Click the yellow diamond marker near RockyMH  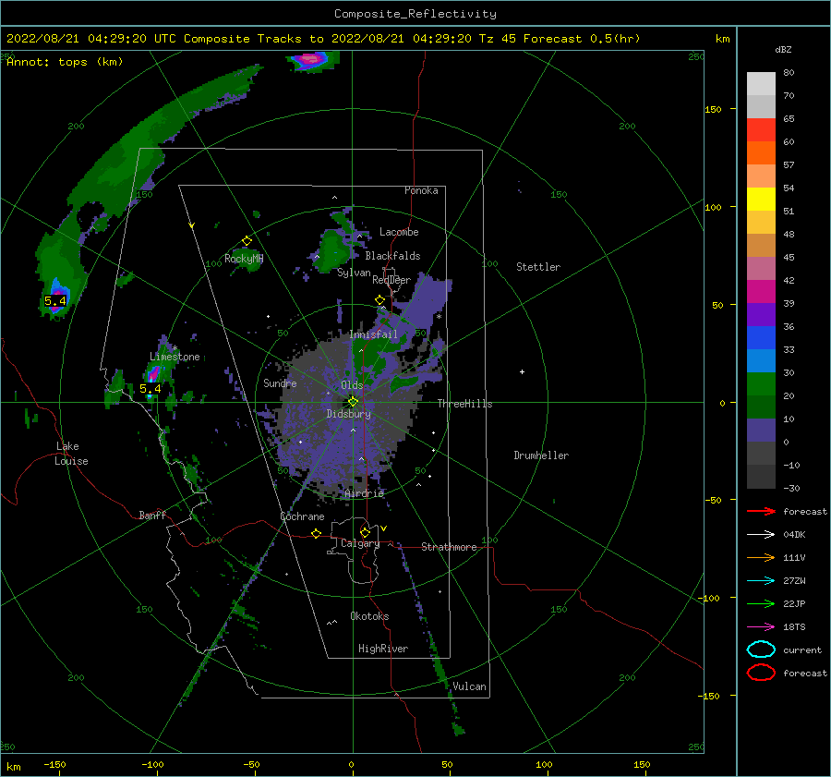247,241
